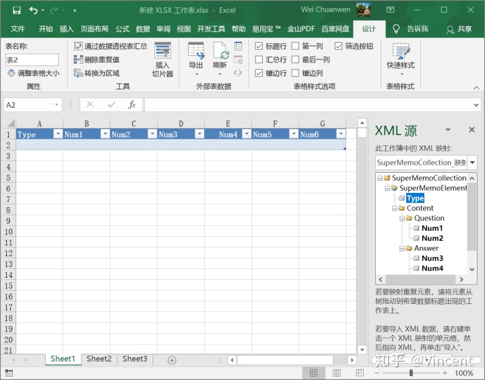Open Quick Styles (快速样式) gallery
The image size is (485, 380).
tap(401, 59)
